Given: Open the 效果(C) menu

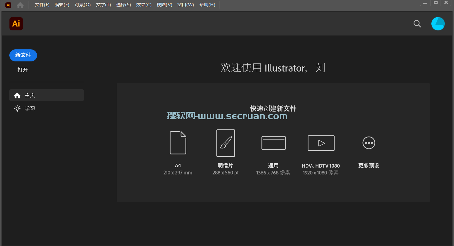Looking at the screenshot, I should tap(144, 5).
